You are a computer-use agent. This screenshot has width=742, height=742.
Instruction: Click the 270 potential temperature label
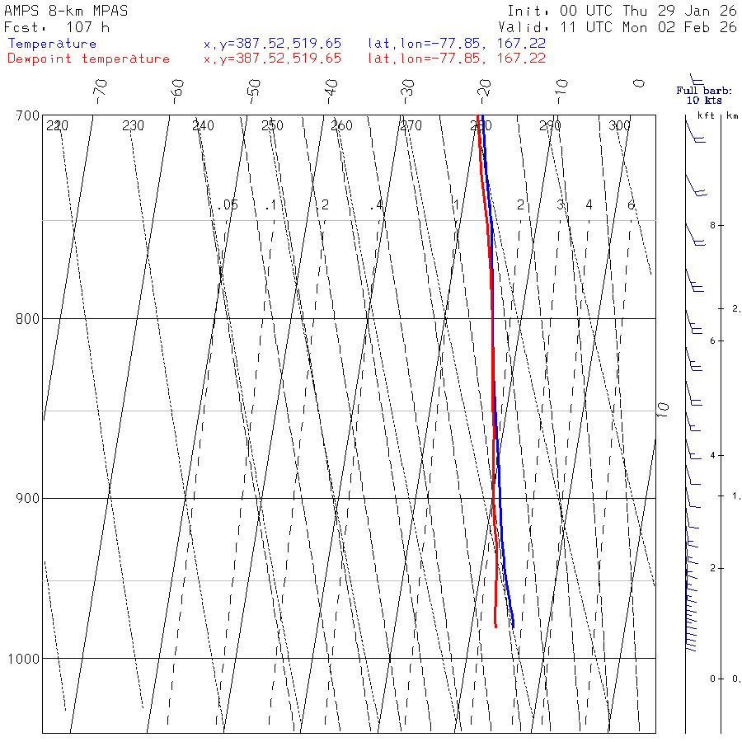coord(411,126)
